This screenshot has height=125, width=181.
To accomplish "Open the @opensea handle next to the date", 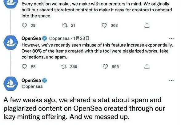I will click(59, 38).
